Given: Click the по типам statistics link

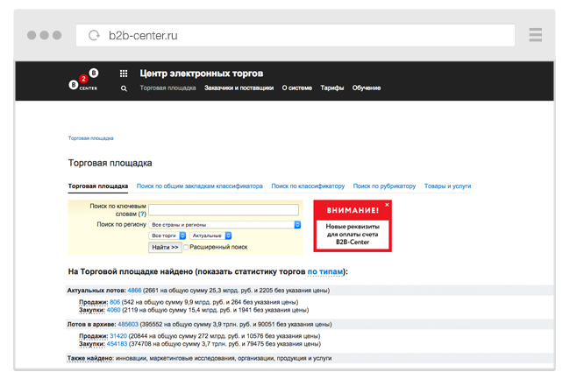Looking at the screenshot, I should 325,272.
